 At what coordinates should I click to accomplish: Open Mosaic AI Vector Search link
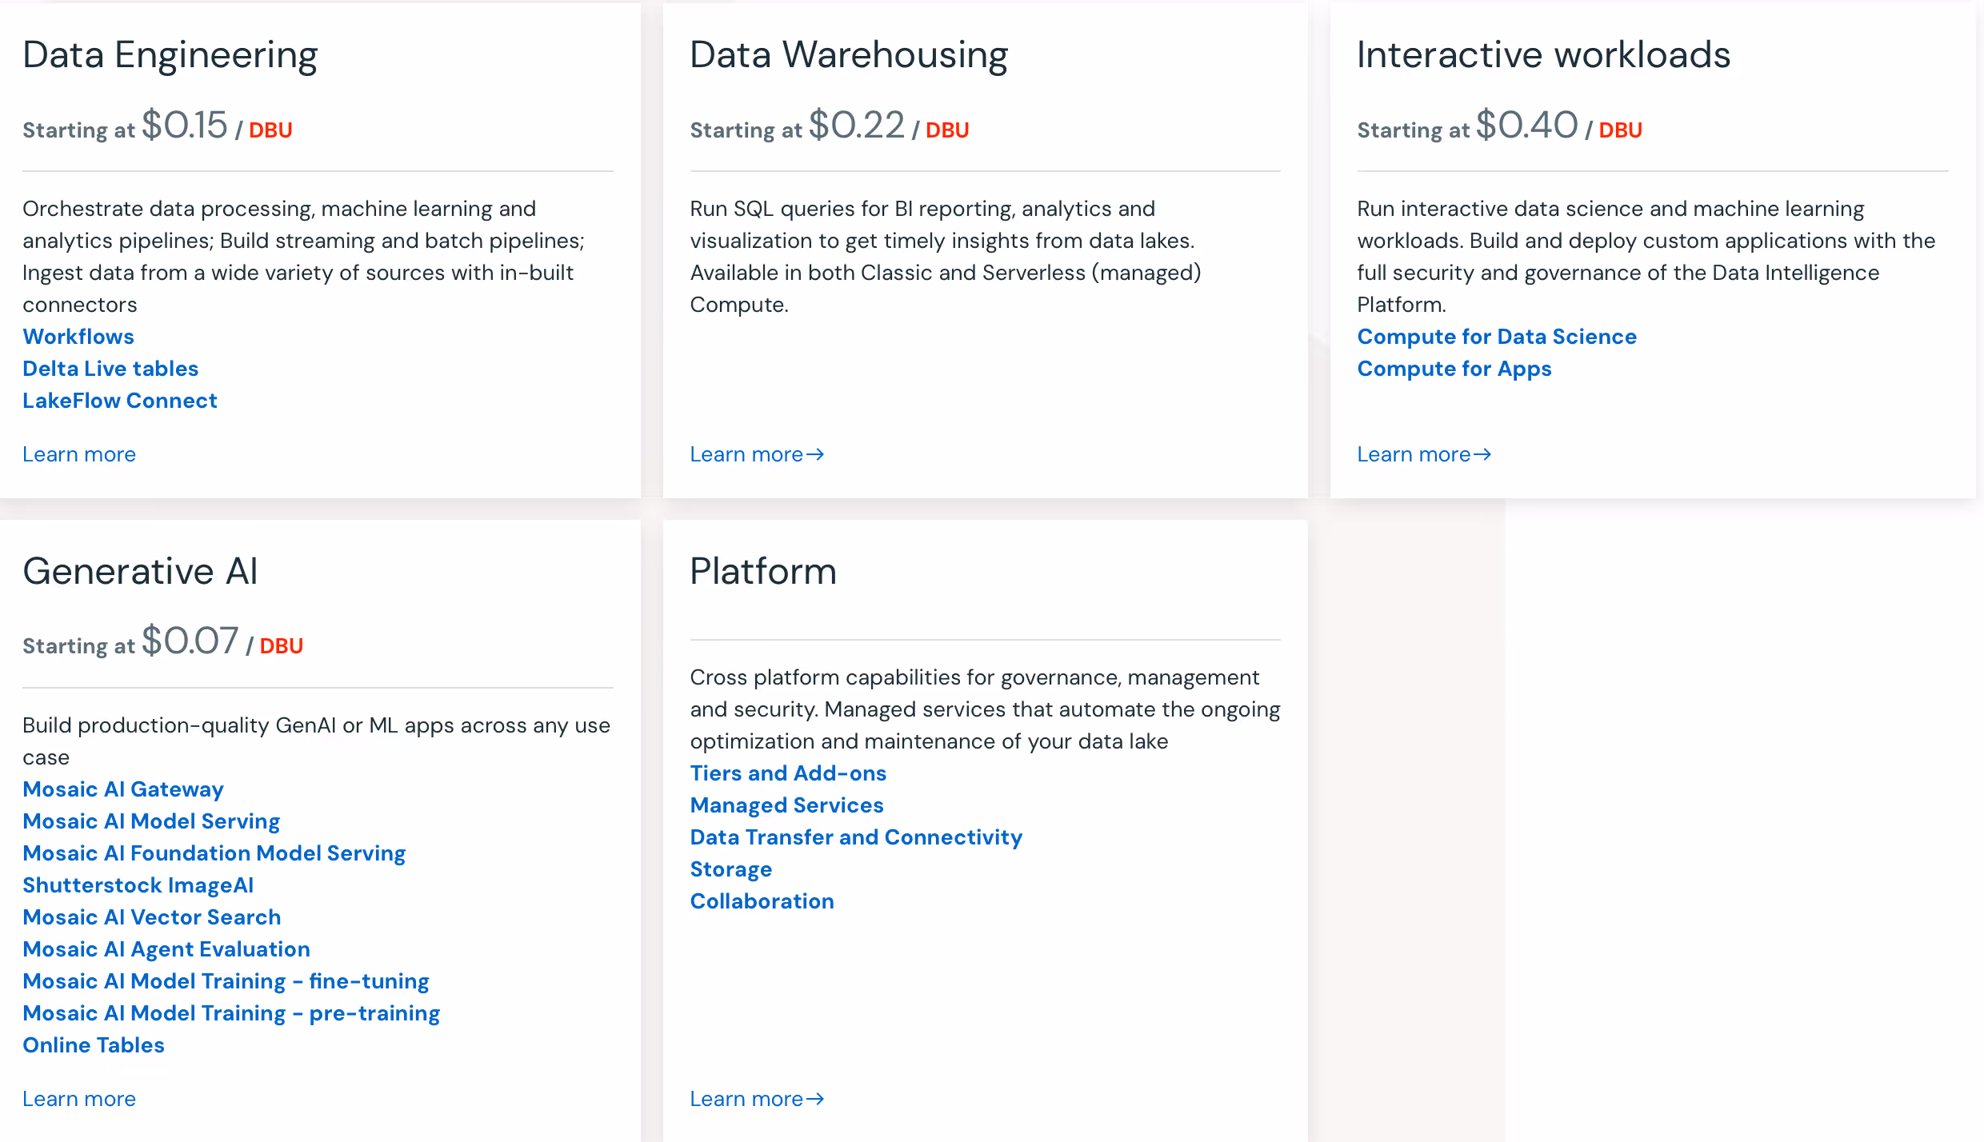(152, 917)
